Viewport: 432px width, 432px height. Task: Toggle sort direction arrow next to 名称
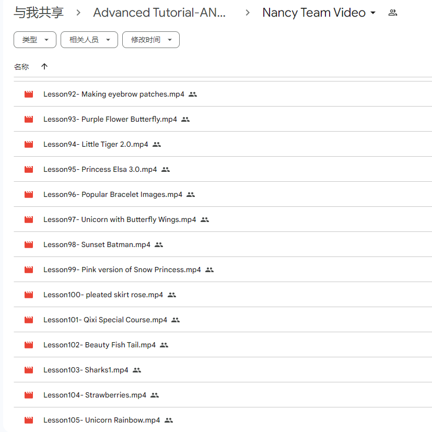click(44, 67)
